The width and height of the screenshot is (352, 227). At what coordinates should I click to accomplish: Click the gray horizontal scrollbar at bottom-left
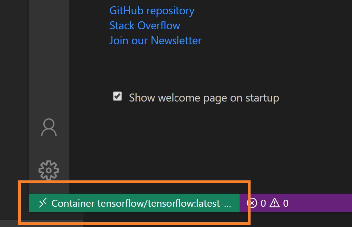tap(41, 223)
